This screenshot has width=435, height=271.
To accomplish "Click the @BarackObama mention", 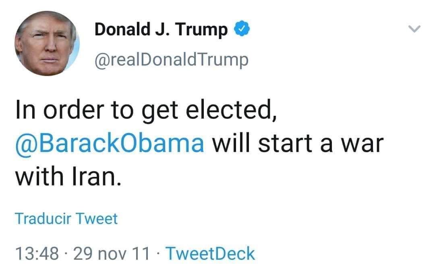I will (110, 144).
